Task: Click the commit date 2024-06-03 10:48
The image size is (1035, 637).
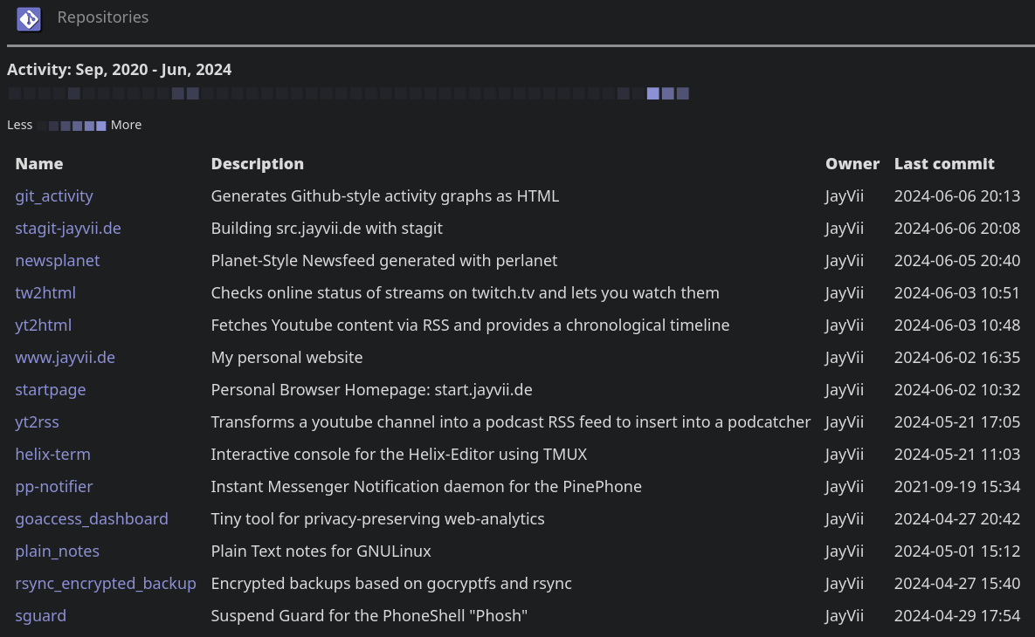Action: [957, 325]
